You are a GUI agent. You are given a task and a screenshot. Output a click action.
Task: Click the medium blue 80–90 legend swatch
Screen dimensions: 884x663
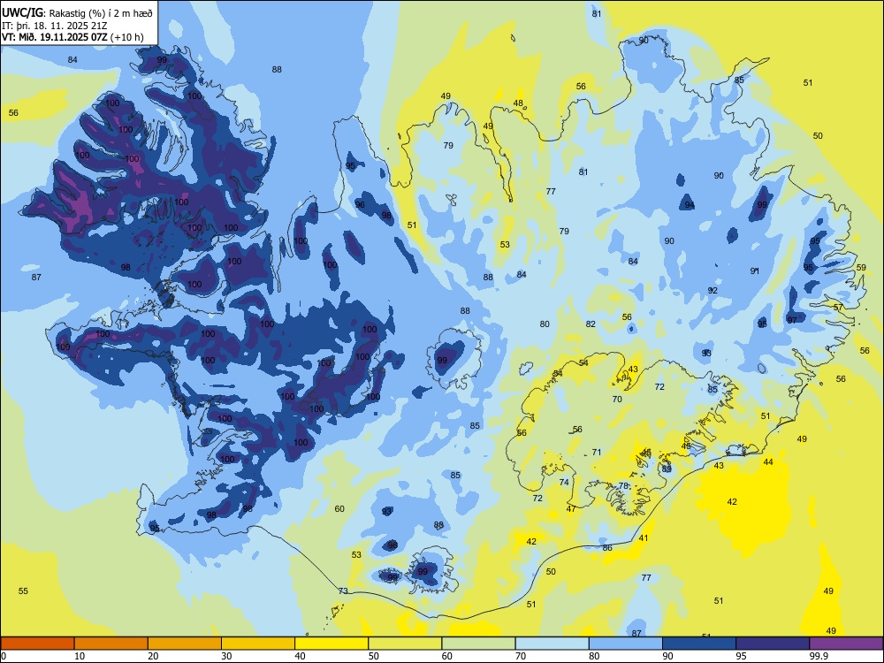point(626,644)
